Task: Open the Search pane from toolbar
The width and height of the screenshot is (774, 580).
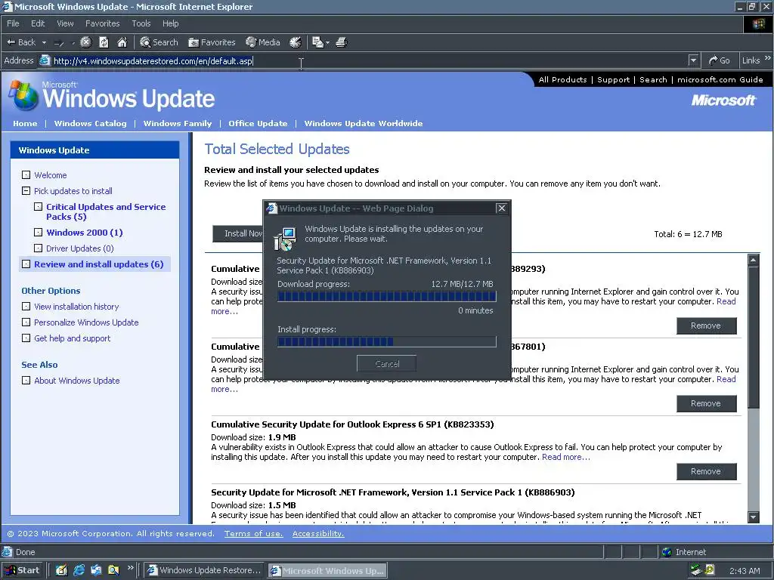Action: click(x=159, y=42)
